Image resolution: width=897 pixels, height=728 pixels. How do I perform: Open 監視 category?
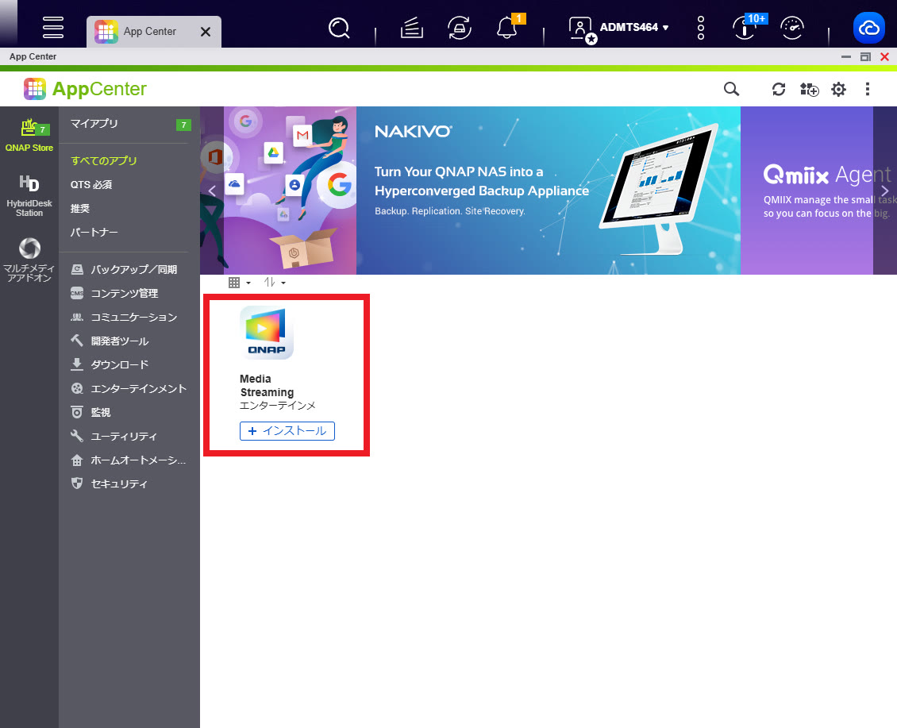[90, 412]
